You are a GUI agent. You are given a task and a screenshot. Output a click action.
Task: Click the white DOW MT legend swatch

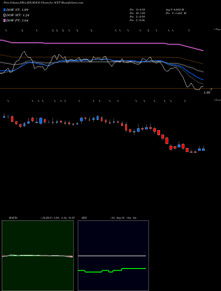point(5,15)
